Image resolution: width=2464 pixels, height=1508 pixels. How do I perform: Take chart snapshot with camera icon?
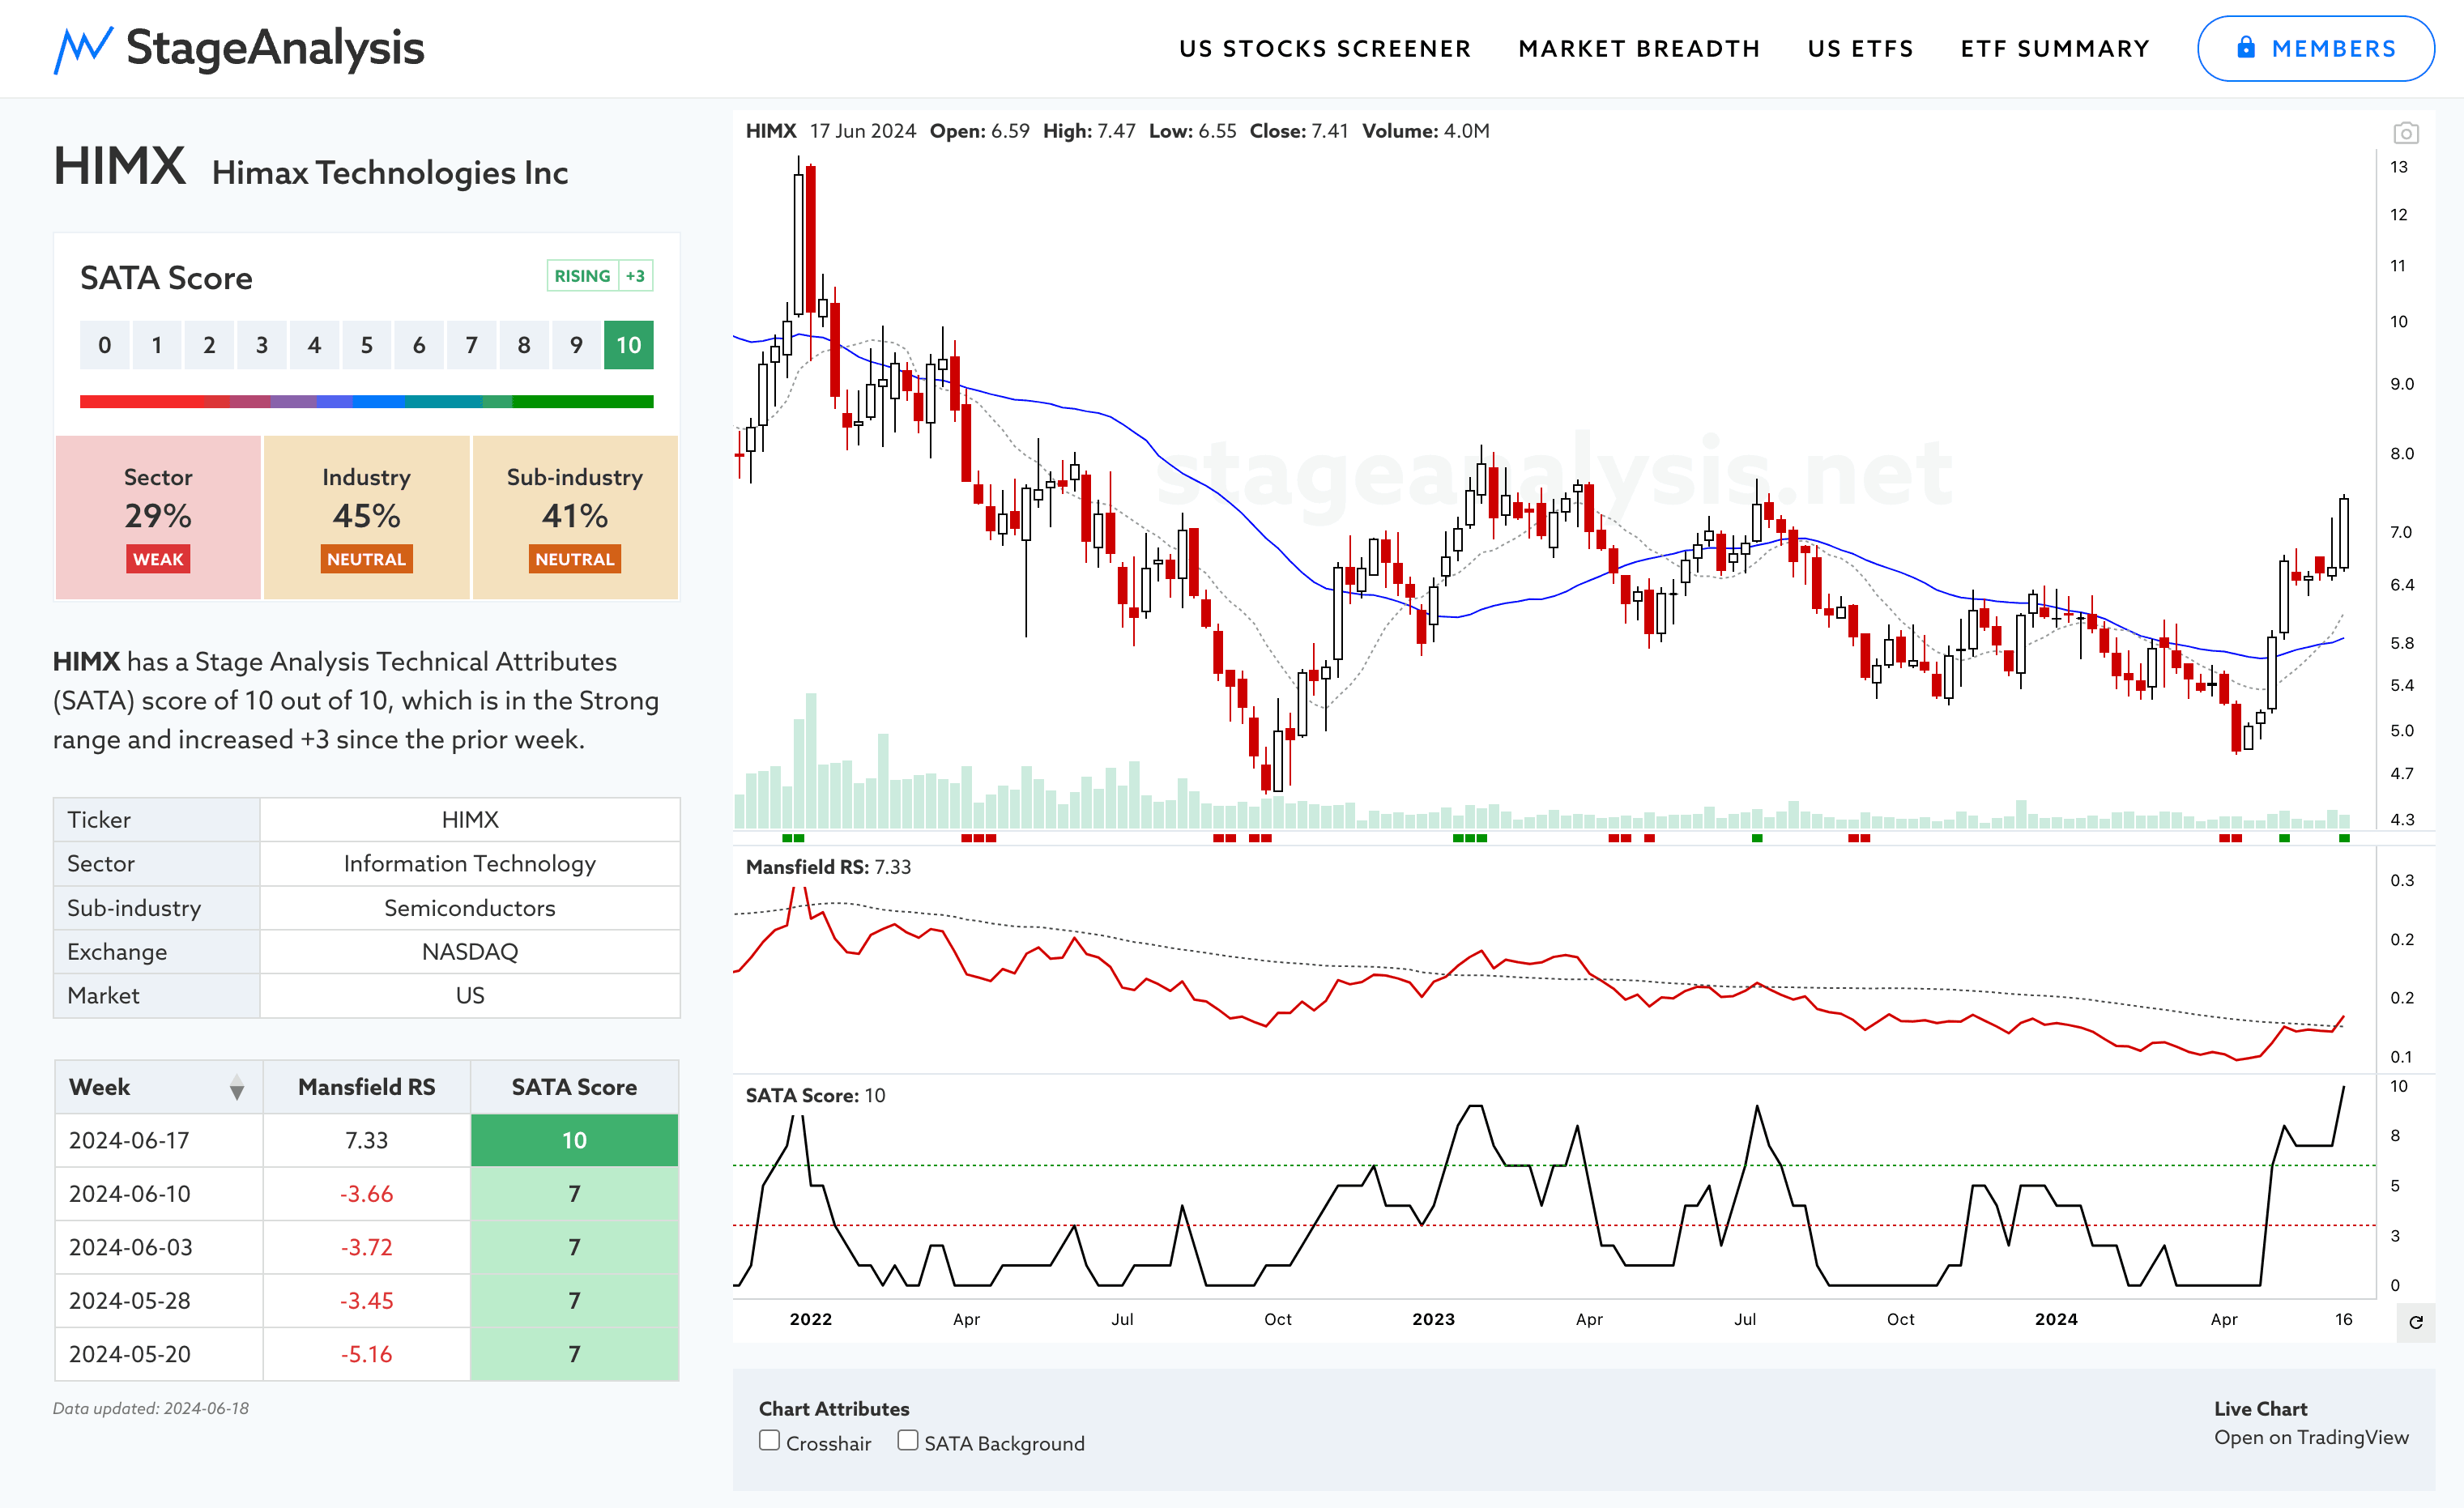[x=2405, y=132]
